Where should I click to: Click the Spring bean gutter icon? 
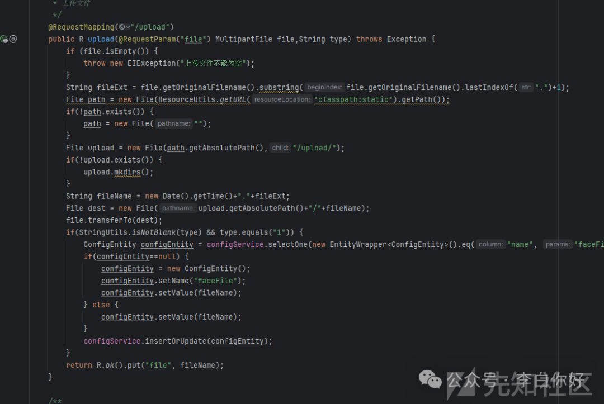(4, 39)
